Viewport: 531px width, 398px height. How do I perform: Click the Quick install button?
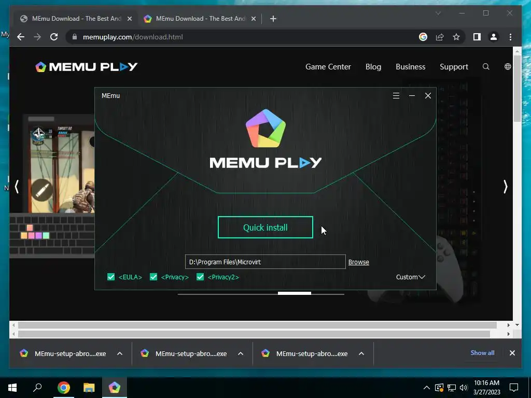[x=265, y=227]
